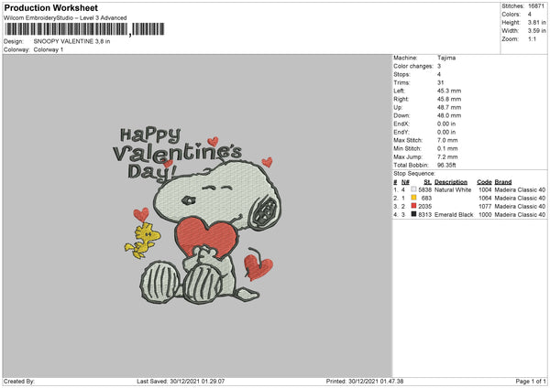Click the Colors value 4
This screenshot has height=388, width=550.
[x=530, y=15]
